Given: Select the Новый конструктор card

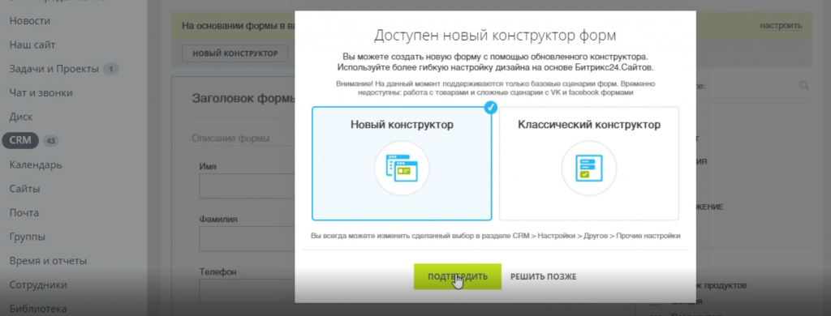Looking at the screenshot, I should [x=402, y=164].
